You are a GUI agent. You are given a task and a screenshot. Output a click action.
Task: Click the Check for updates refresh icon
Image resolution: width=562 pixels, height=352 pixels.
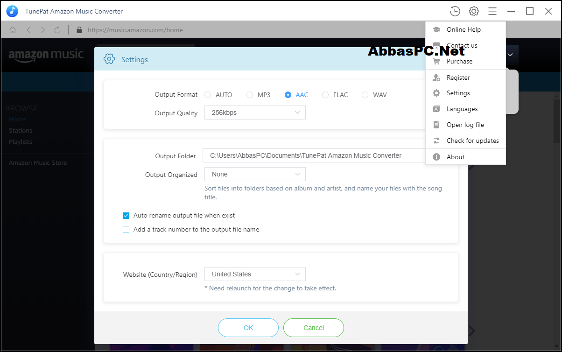click(x=436, y=141)
